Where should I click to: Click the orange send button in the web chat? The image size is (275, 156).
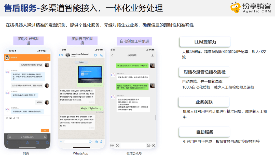45,130
